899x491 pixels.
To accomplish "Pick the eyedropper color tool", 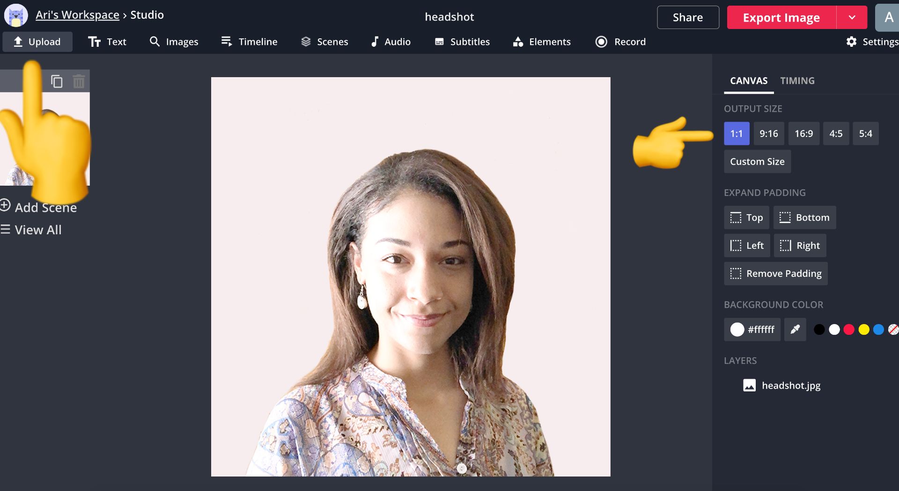I will pyautogui.click(x=795, y=330).
